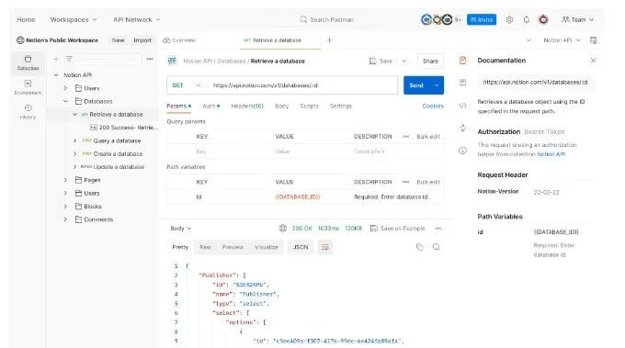Screen dimensions: 625x348
Task: Open response three-dots more options
Action: pos(438,228)
